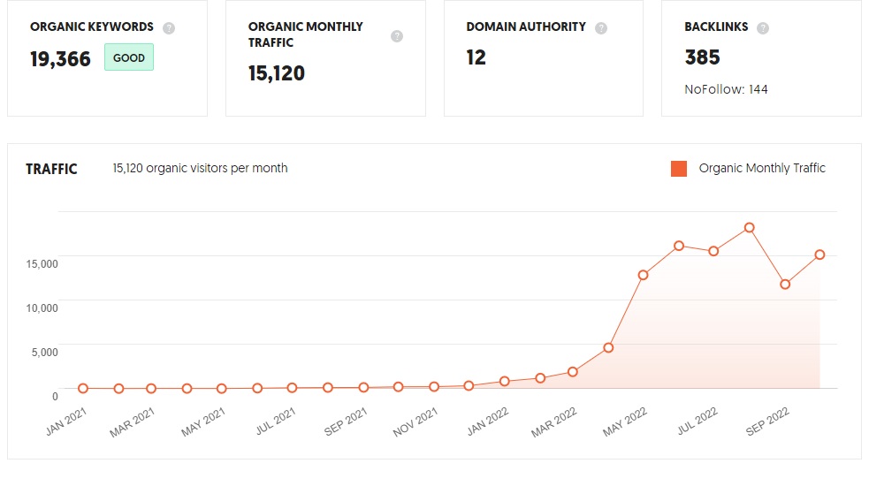Click the 15,120 traffic value in the top card
This screenshot has width=869, height=486.
(x=277, y=73)
